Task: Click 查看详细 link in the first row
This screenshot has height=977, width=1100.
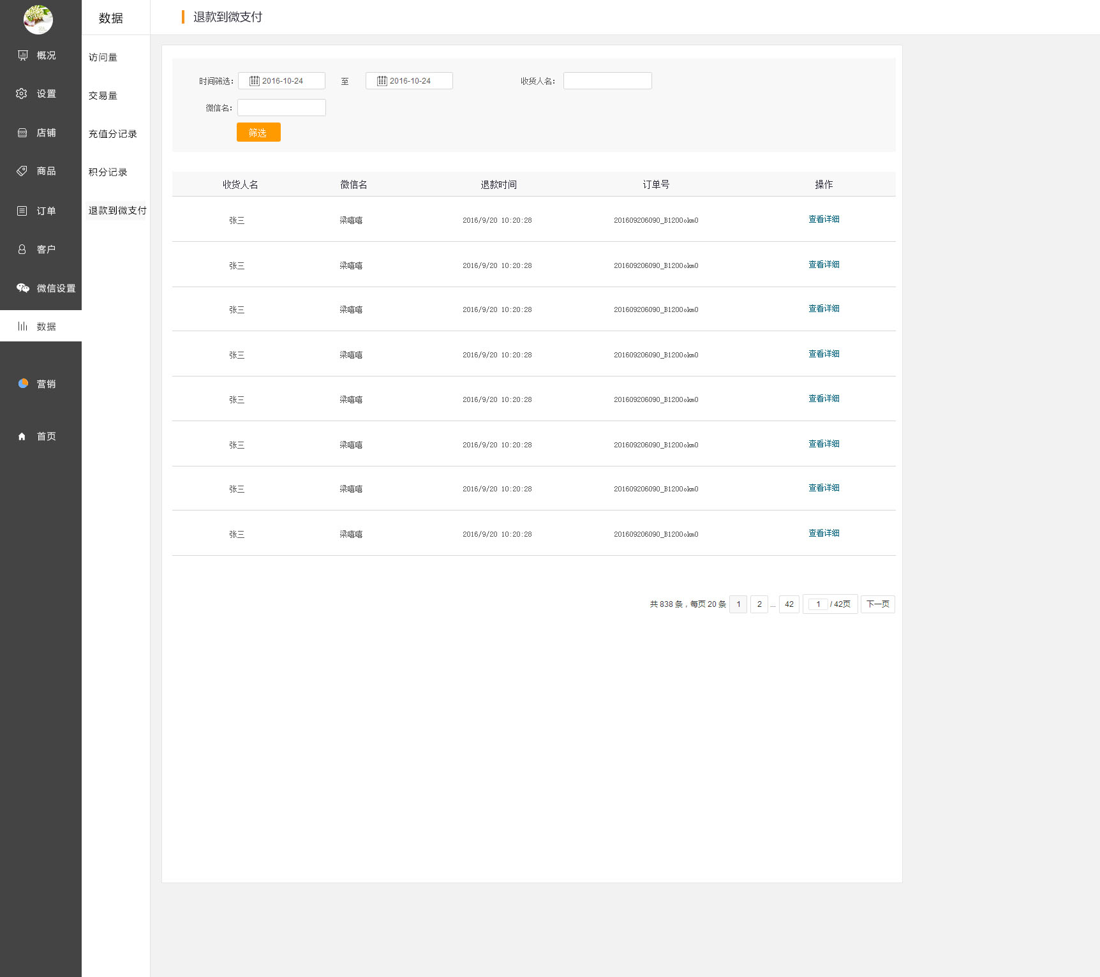Action: click(824, 220)
